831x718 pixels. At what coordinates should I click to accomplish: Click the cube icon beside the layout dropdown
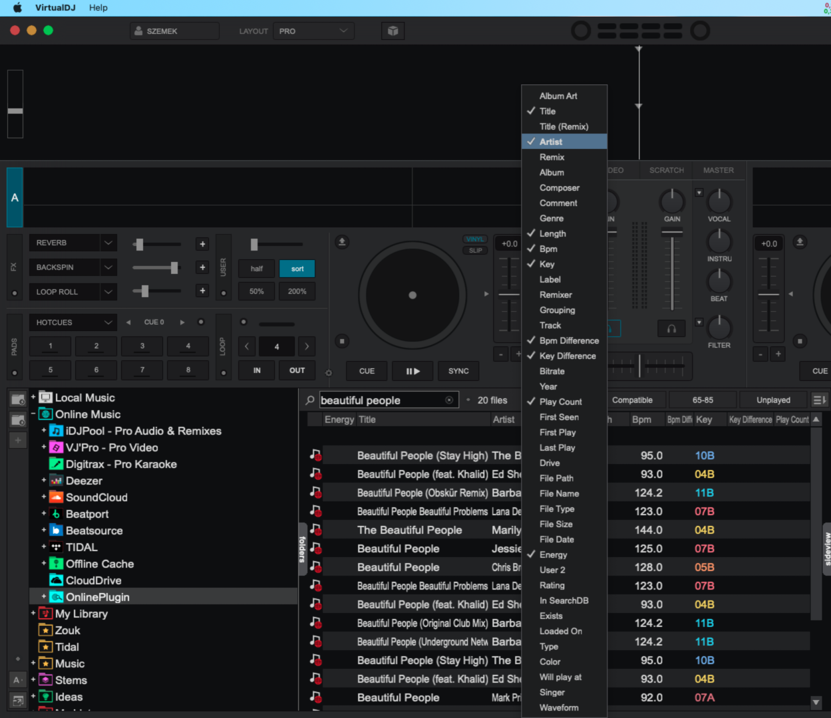pos(393,31)
